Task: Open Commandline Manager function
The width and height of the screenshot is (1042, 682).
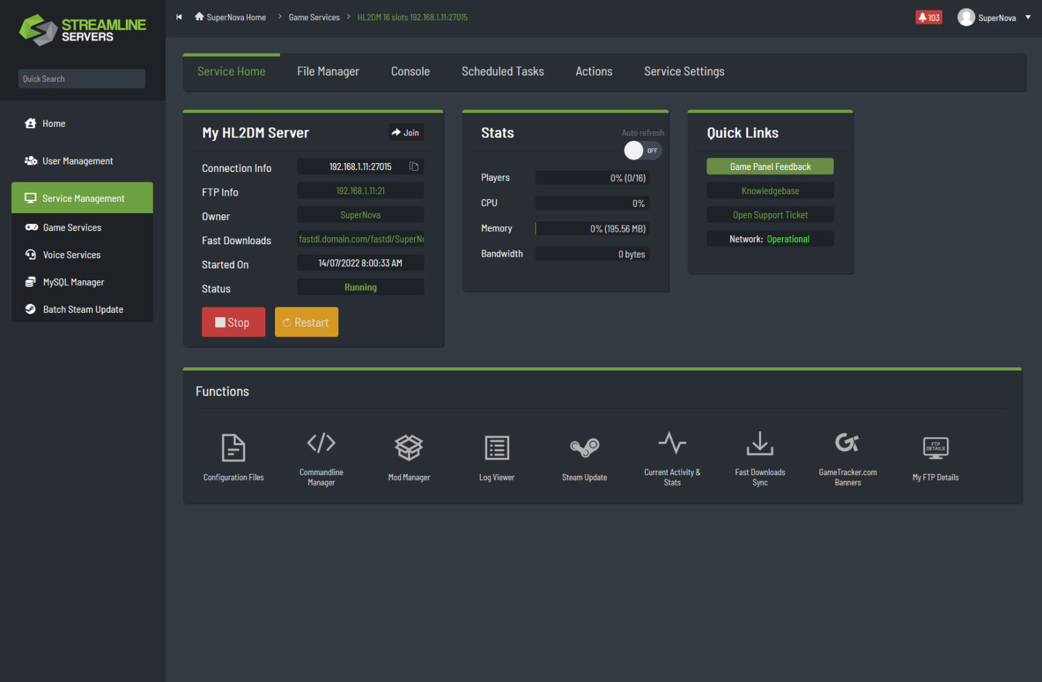Action: click(321, 458)
